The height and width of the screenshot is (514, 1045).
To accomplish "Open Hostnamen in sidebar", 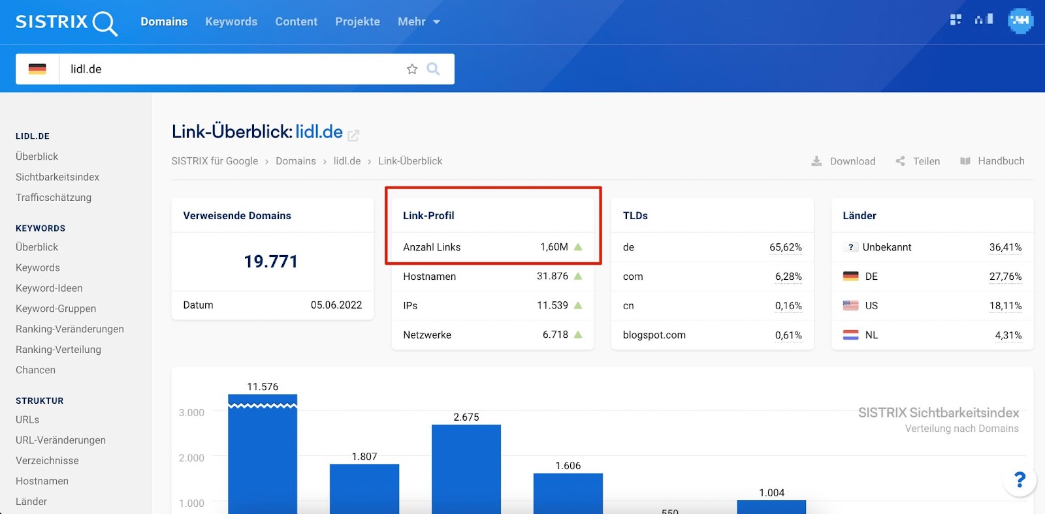I will click(42, 481).
